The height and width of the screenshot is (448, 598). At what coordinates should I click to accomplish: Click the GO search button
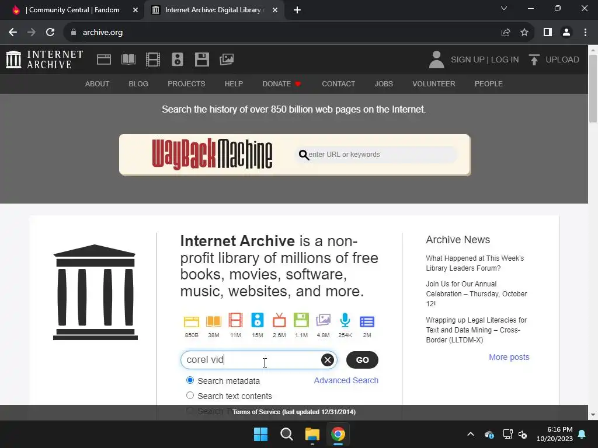coord(362,359)
